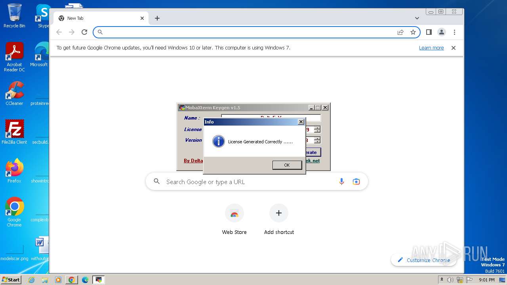Close the Info dialog with X
Screen dimensions: 507x285
pos(301,122)
